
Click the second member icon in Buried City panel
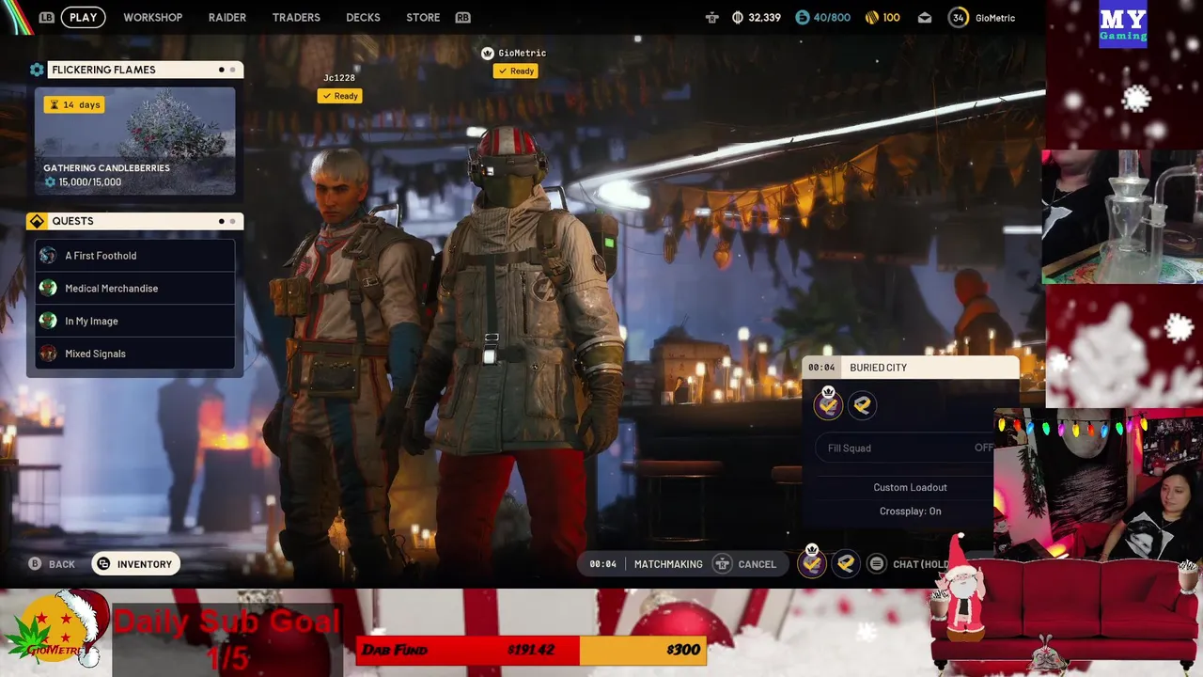point(862,405)
